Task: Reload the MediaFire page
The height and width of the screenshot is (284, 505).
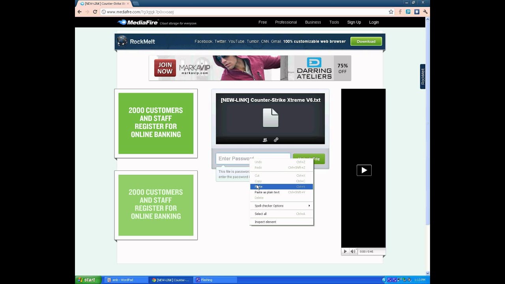Action: (x=95, y=12)
